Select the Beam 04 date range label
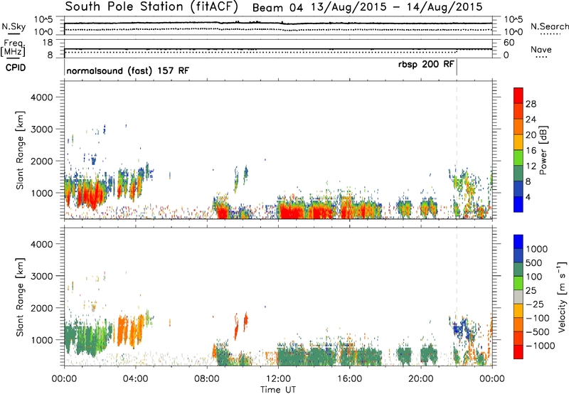Image resolution: width=569 pixels, height=394 pixels. click(x=367, y=7)
